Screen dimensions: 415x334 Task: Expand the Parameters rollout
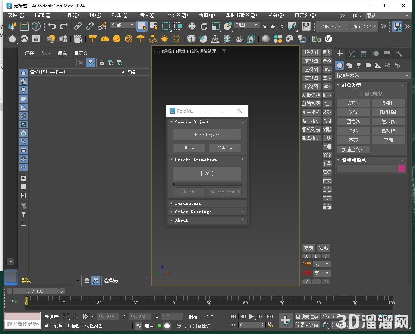(x=207, y=203)
